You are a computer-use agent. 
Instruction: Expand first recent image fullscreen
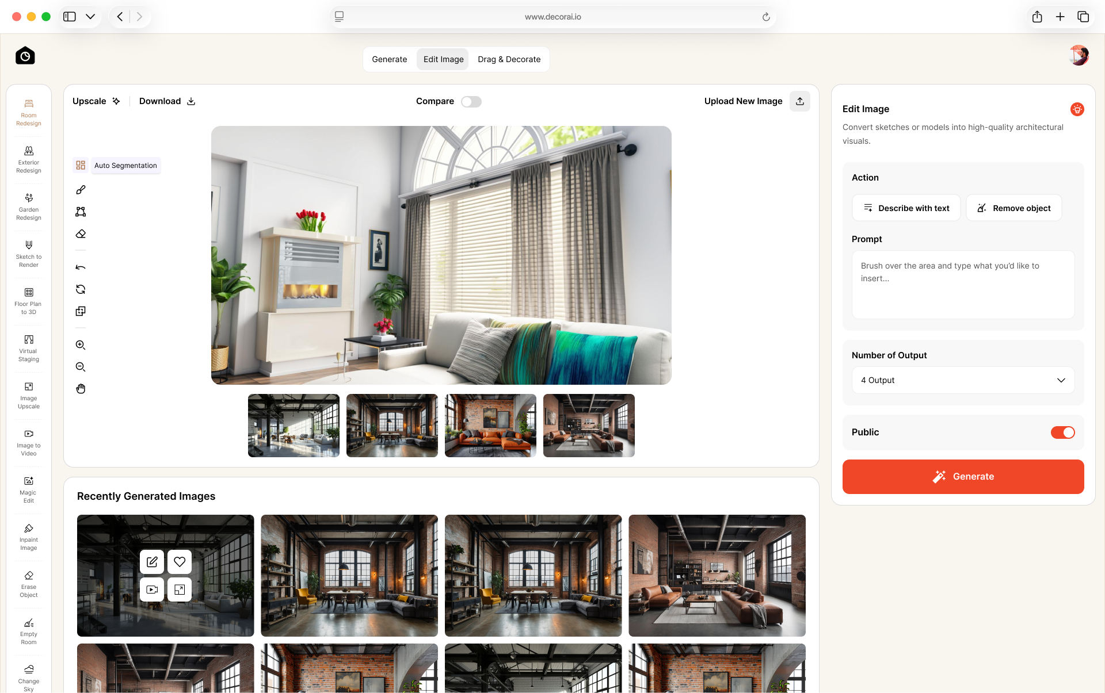click(180, 589)
